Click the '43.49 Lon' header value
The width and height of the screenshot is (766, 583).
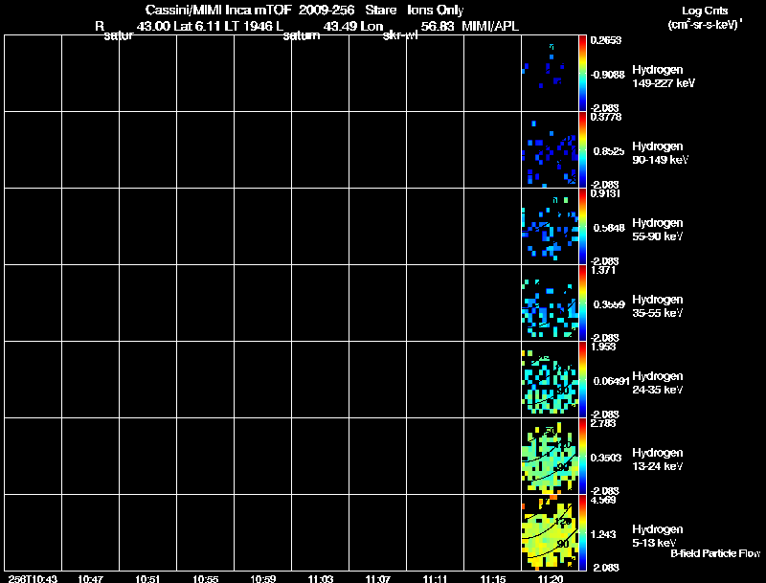(x=353, y=27)
